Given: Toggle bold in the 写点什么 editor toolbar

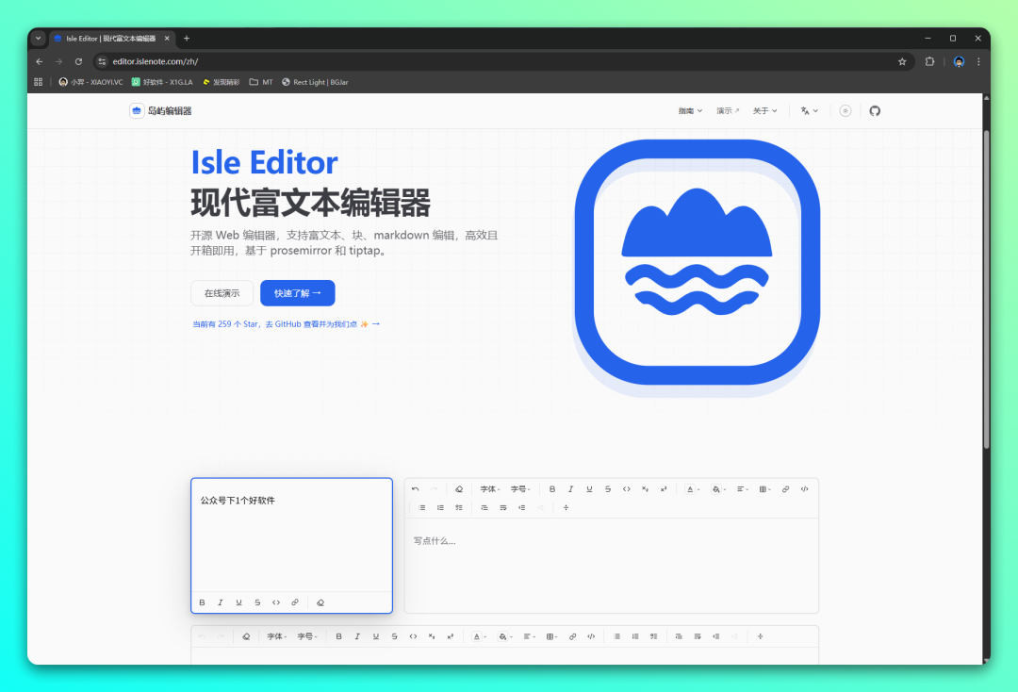Looking at the screenshot, I should tap(552, 489).
